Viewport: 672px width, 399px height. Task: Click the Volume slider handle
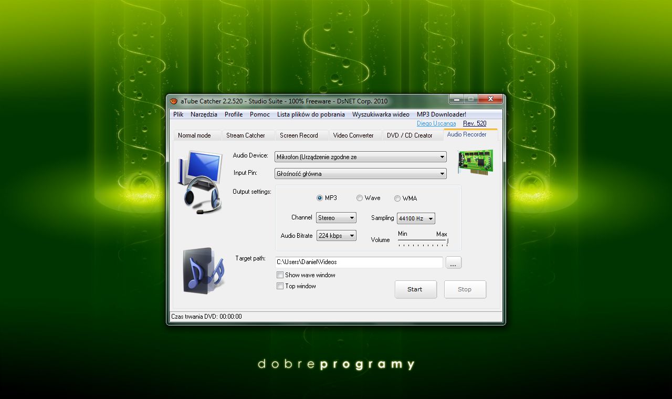pos(447,240)
